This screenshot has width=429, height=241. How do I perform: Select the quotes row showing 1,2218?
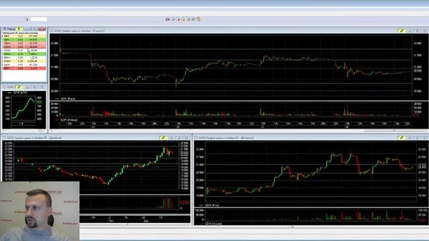click(24, 58)
